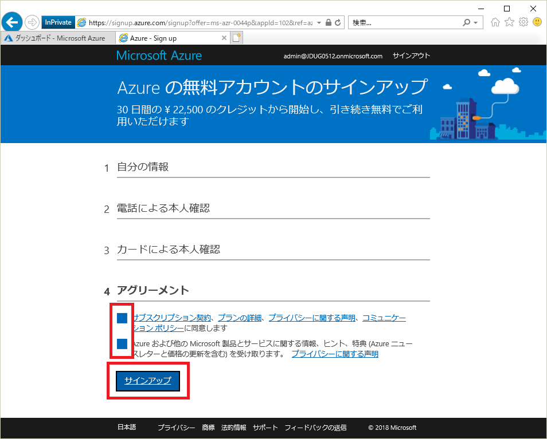
Task: Toggle the Azure newsletter information checkbox
Action: (122, 343)
